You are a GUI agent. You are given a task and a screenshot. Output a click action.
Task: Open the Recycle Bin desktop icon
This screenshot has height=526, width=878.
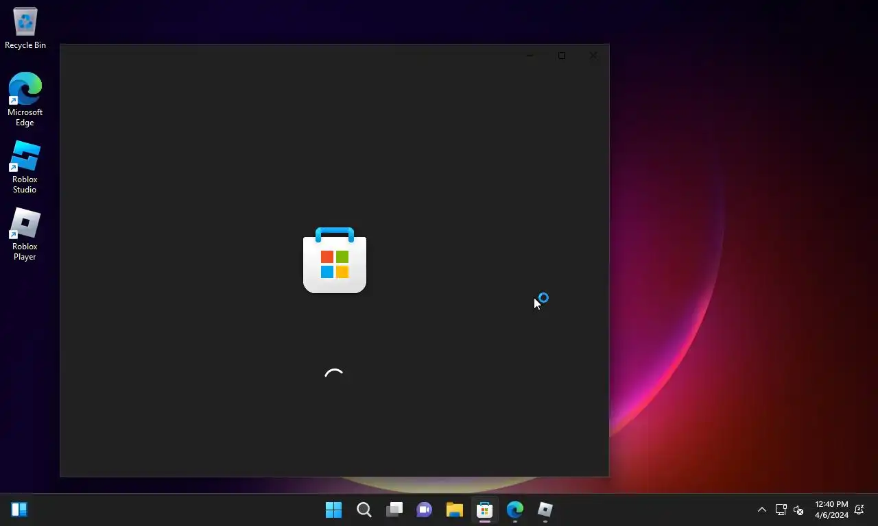click(x=25, y=29)
